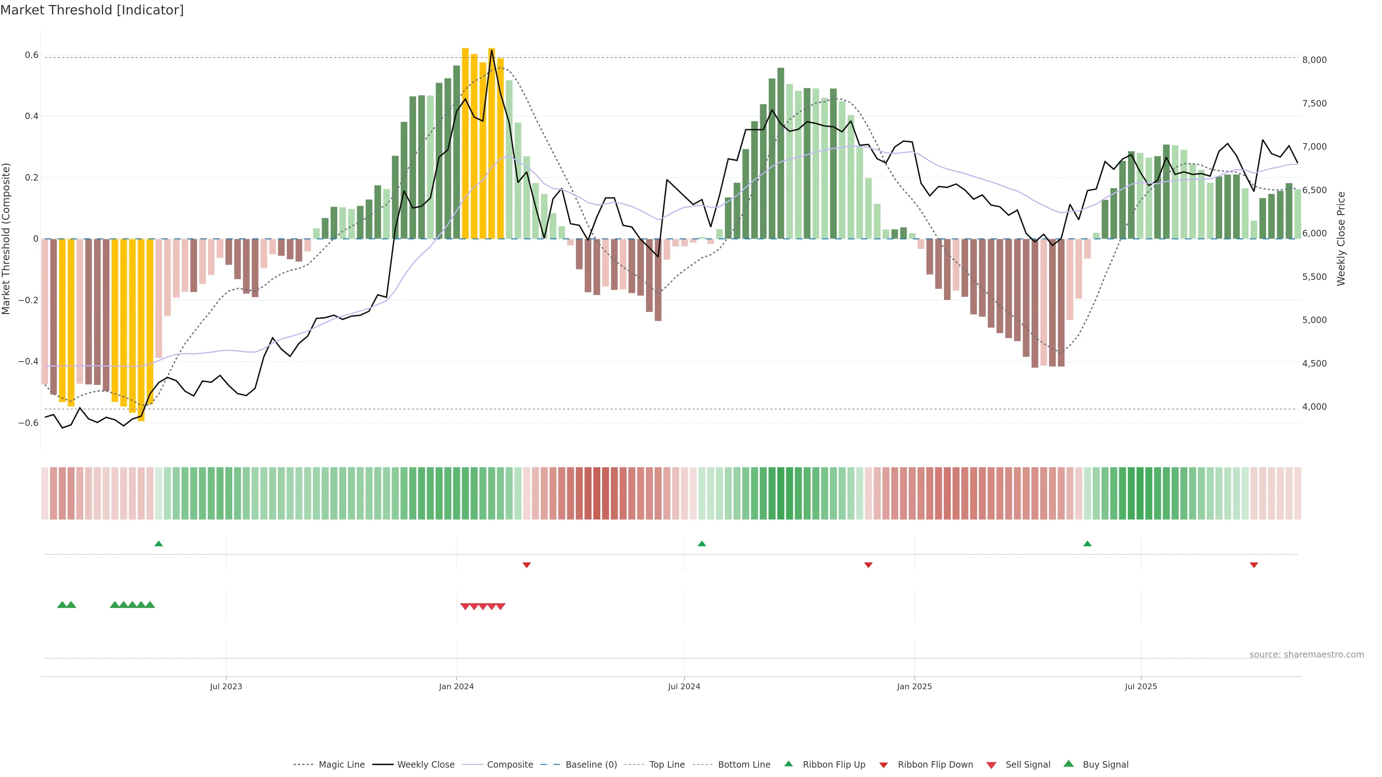Click the Ribbon Flip Down legend triangle icon

[x=884, y=765]
